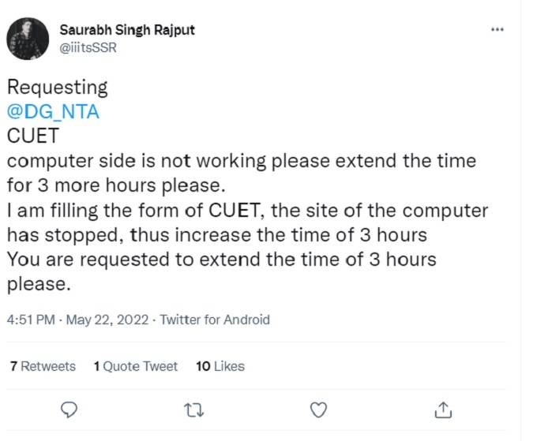Click the standalone CUET line
The height and width of the screenshot is (441, 533).
point(33,136)
